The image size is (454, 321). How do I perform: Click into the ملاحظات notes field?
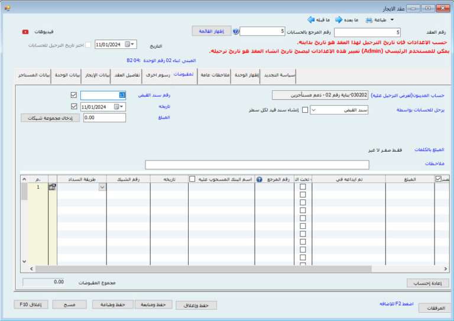(x=257, y=164)
